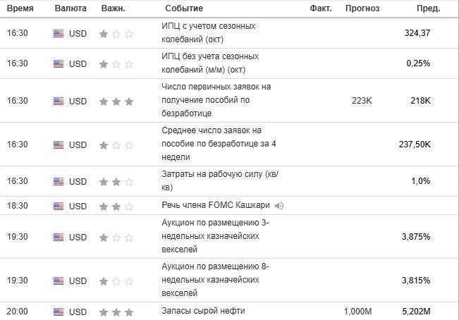Screen dimensions: 459x320
Task: Click importance stars for the 8-week bill auction
Action: point(116,281)
